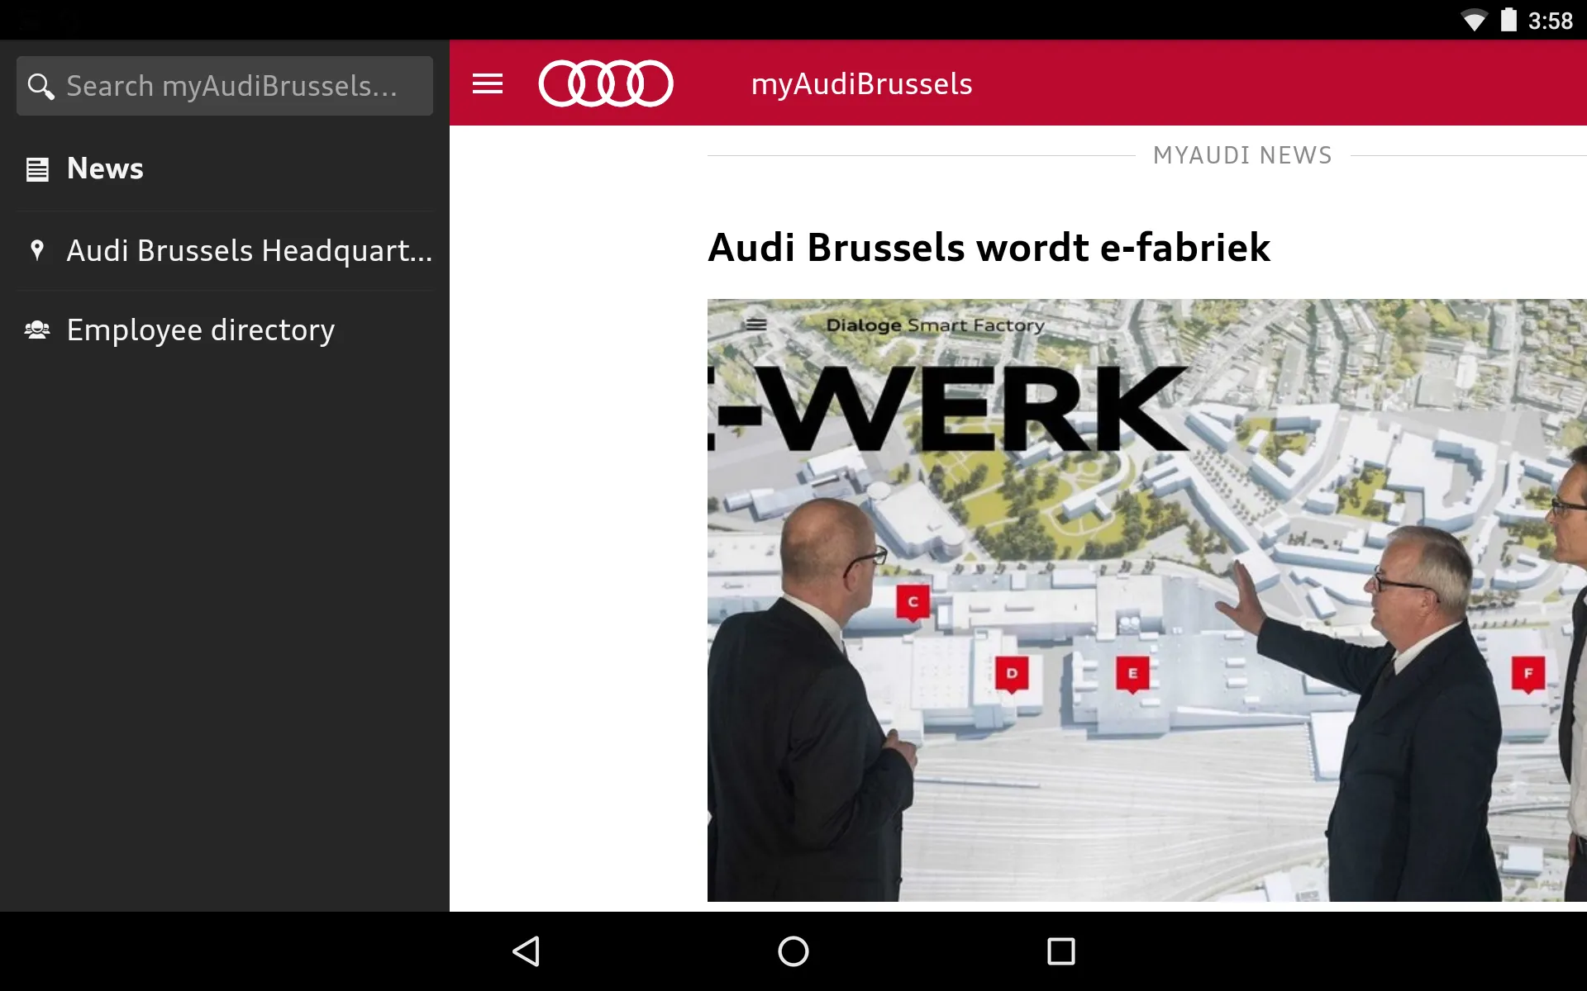Click the Employee directory people icon
1587x991 pixels.
(x=38, y=330)
